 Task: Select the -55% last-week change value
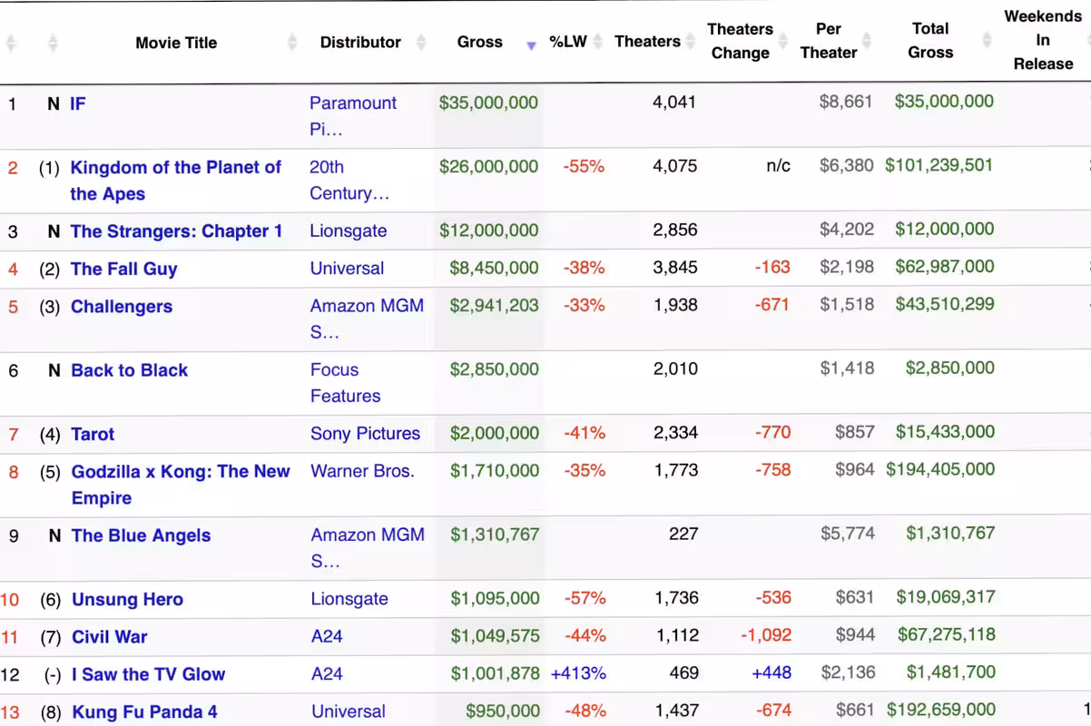(x=584, y=167)
